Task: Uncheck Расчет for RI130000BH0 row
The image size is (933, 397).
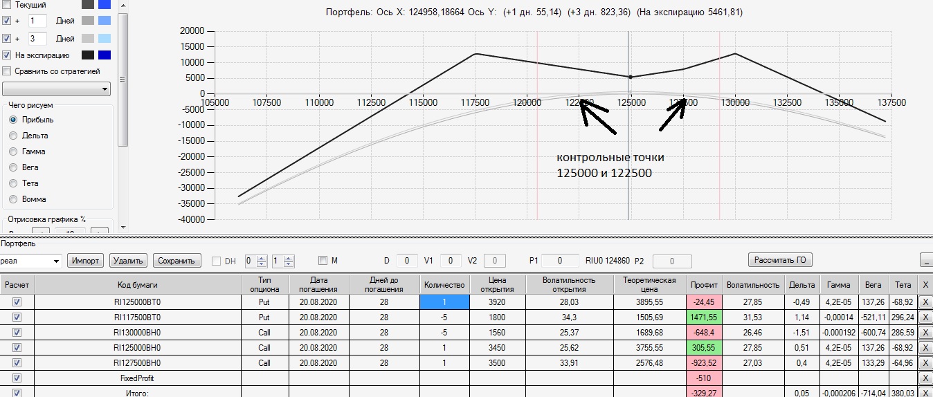Action: (17, 333)
